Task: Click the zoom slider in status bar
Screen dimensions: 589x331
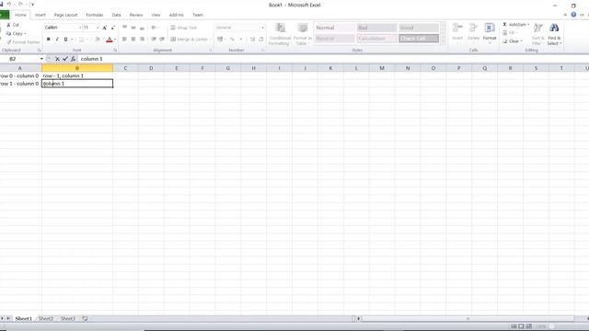Action: tap(551, 326)
